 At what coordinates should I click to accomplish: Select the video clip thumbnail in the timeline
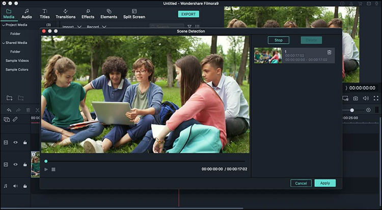point(35,164)
